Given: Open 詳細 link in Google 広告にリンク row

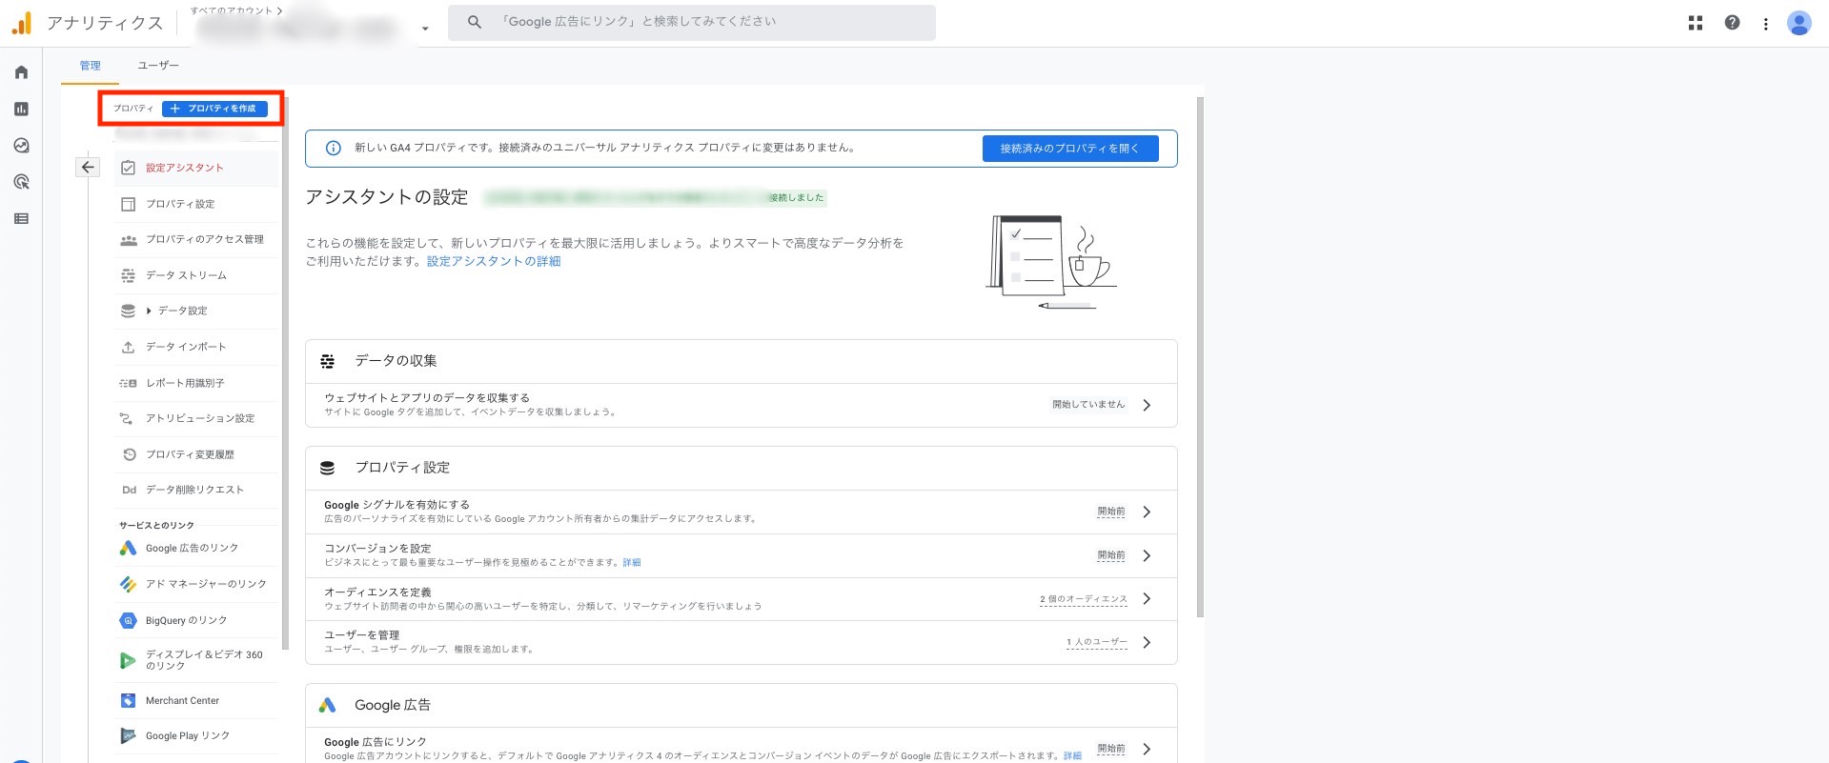Looking at the screenshot, I should (x=1072, y=756).
